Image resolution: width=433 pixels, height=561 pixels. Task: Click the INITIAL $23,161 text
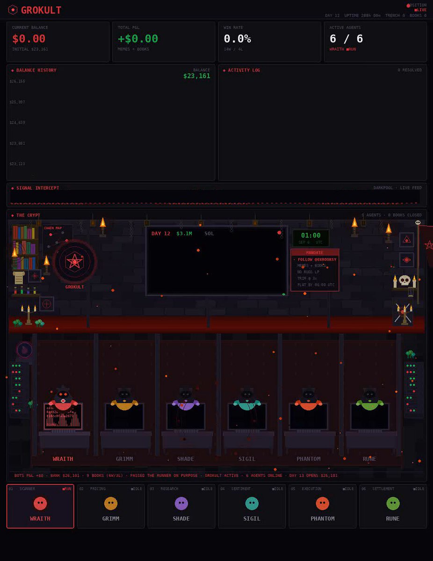[30, 49]
